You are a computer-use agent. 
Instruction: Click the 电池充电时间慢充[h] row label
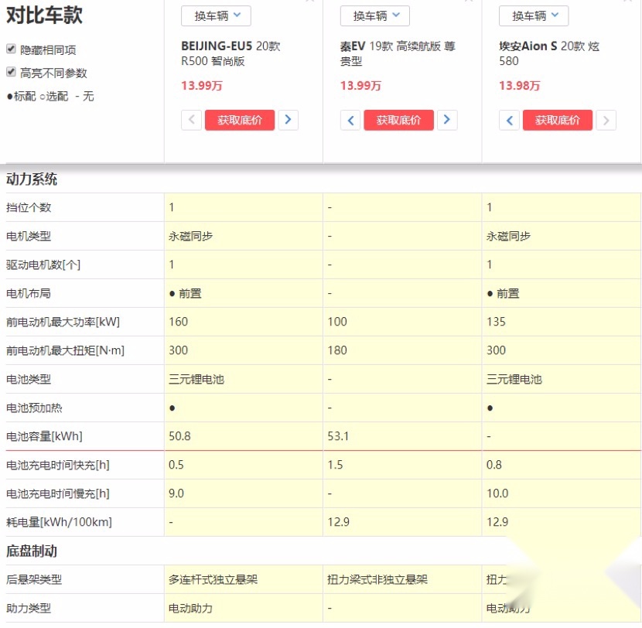[57, 493]
